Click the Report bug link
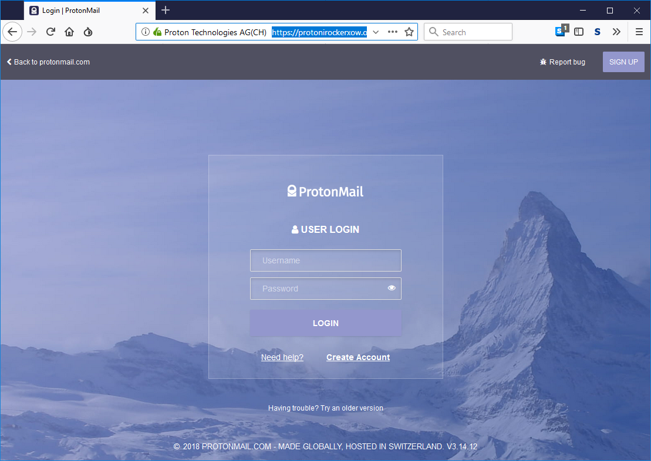The image size is (651, 461). (x=562, y=62)
